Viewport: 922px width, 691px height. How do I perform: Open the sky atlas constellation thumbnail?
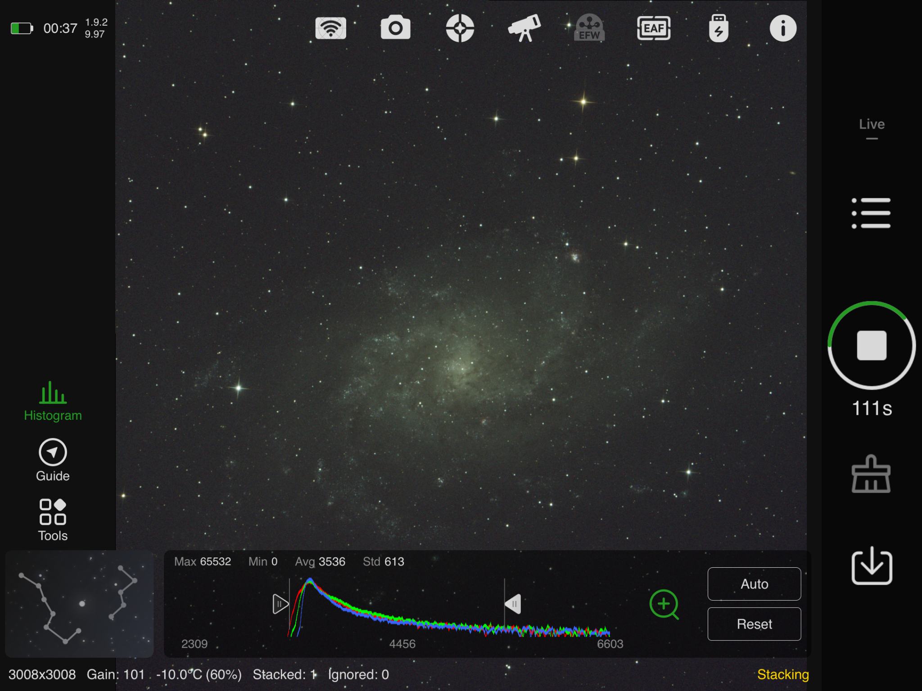click(x=79, y=604)
